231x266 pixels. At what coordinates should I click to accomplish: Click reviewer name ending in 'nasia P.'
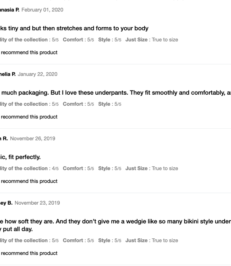point(10,10)
